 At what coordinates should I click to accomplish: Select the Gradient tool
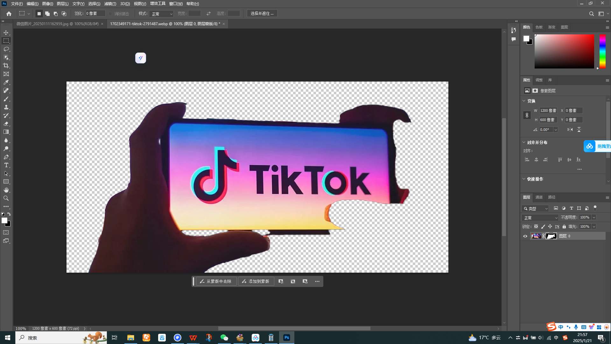point(6,132)
